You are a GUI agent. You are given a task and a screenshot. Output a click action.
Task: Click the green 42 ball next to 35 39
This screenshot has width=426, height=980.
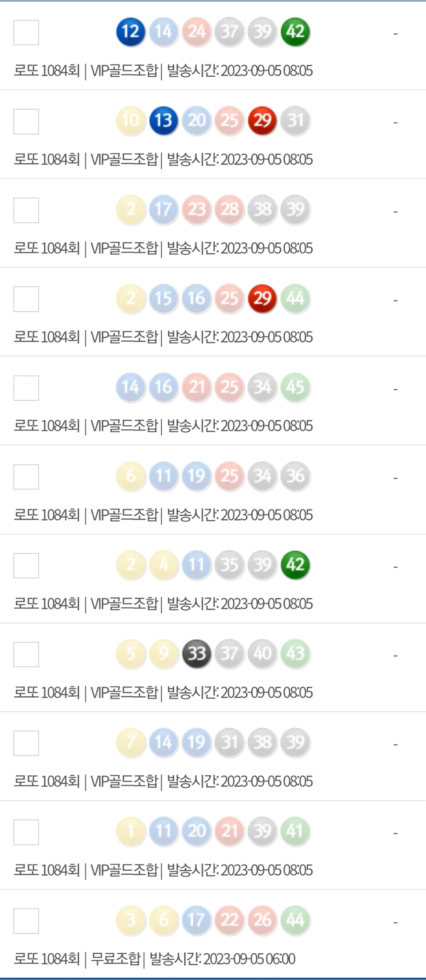pos(295,564)
